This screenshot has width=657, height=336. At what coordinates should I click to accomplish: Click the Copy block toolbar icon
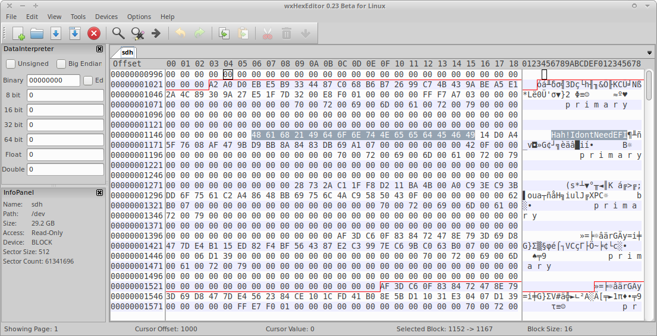[x=224, y=33]
